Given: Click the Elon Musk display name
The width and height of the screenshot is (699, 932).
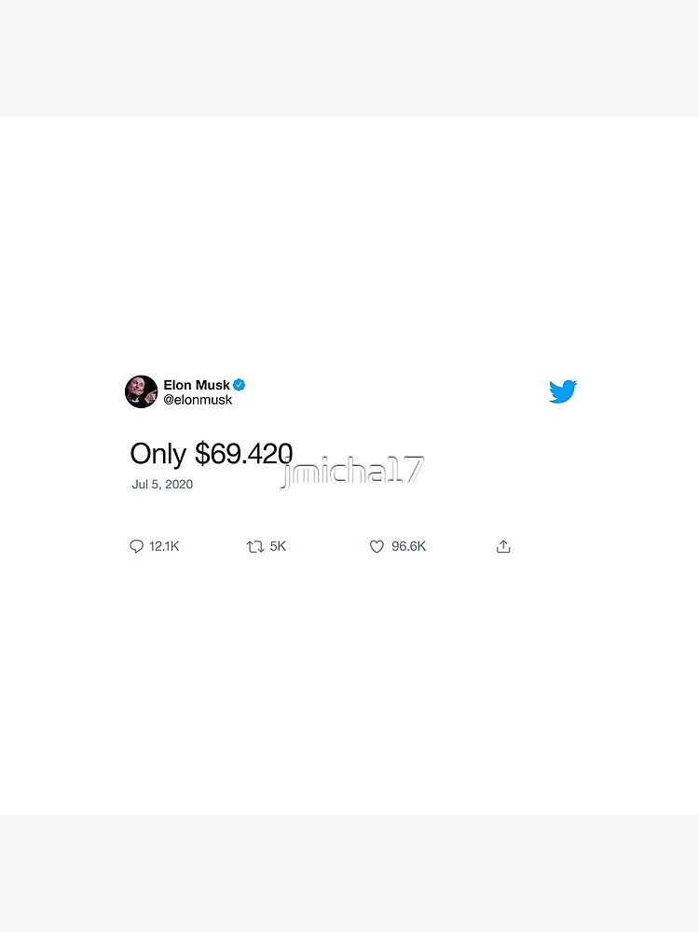Looking at the screenshot, I should pos(197,385).
